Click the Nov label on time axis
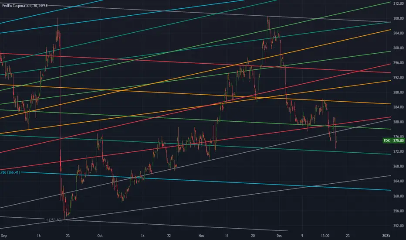Image resolution: width=406 pixels, height=240 pixels. pyautogui.click(x=201, y=236)
